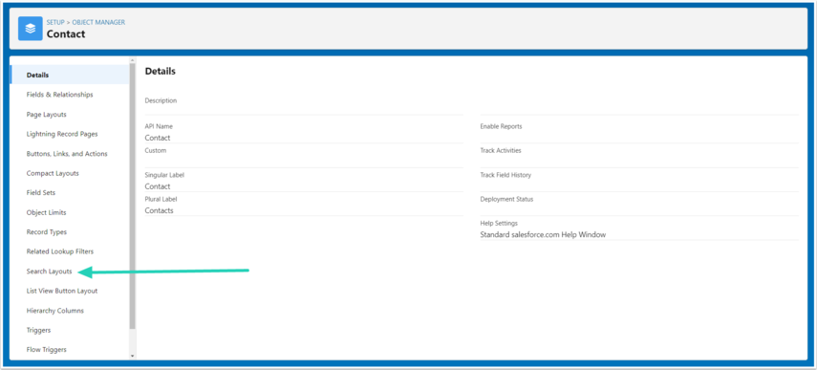
Task: Click the Singular Label value Contact
Action: [x=158, y=186]
